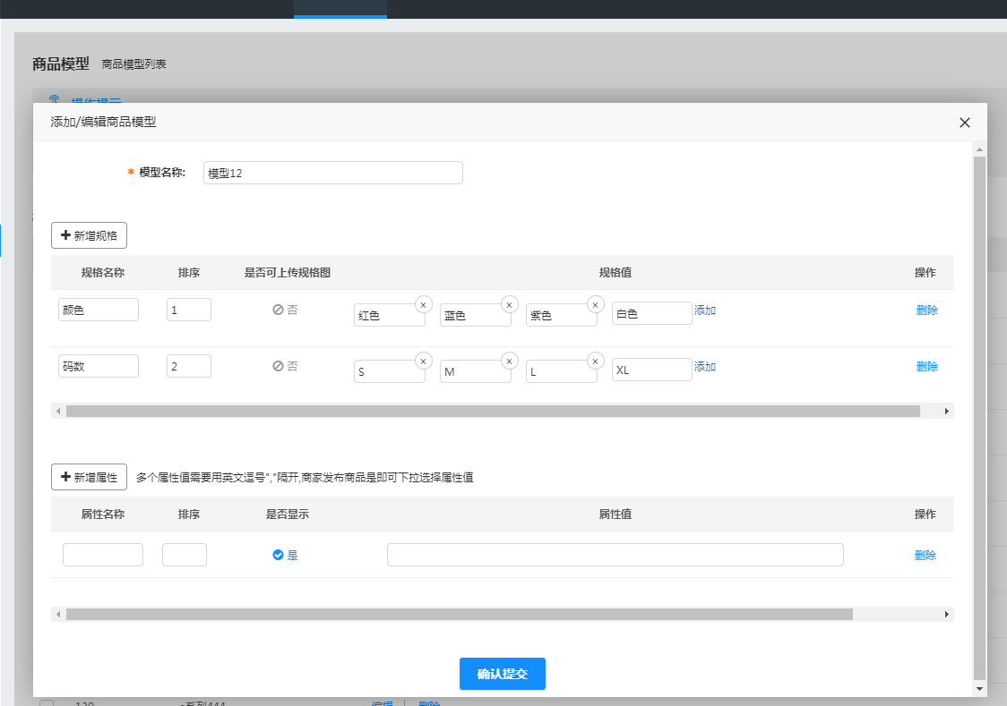This screenshot has width=1007, height=706.
Task: Click 添加 link in the 码数 row
Action: click(x=705, y=367)
